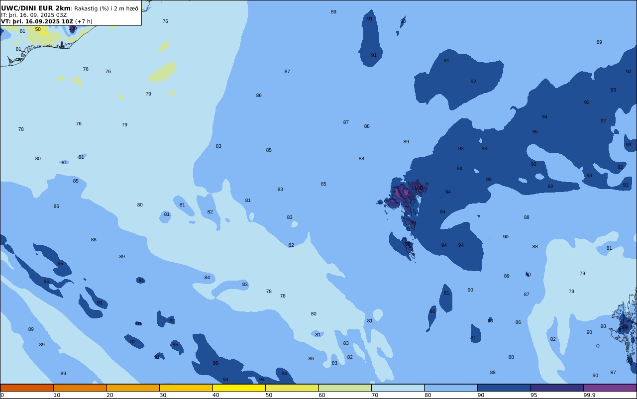The width and height of the screenshot is (637, 399).
Task: Select the '40' legend scale label
Action: [x=215, y=395]
